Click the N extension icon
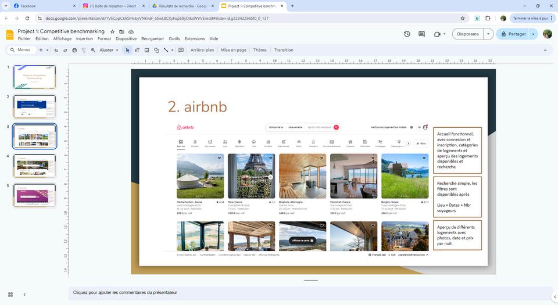Screen dimensions: 558x305 click(x=477, y=18)
